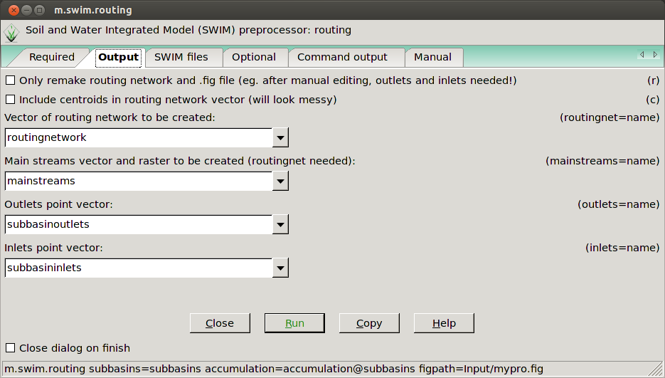
Task: Enable 'Only remake routing network' checkbox
Action: [x=10, y=80]
